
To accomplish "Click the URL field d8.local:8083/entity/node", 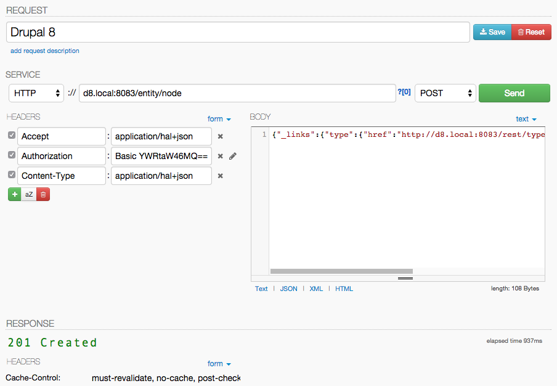I will [x=237, y=93].
